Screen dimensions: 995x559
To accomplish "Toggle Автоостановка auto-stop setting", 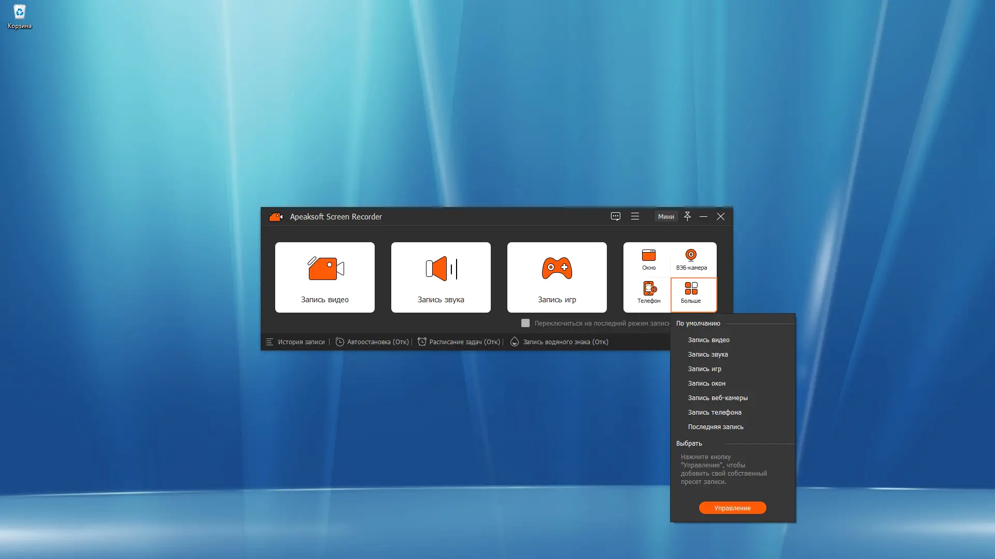I will [372, 342].
